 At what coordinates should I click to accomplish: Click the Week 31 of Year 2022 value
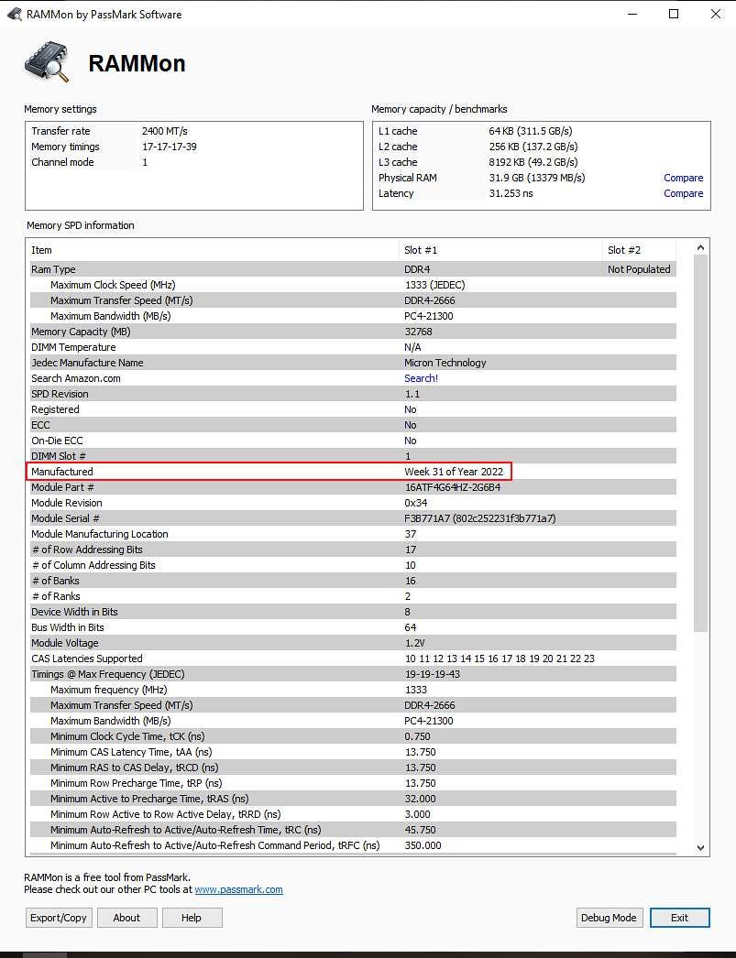[x=454, y=472]
